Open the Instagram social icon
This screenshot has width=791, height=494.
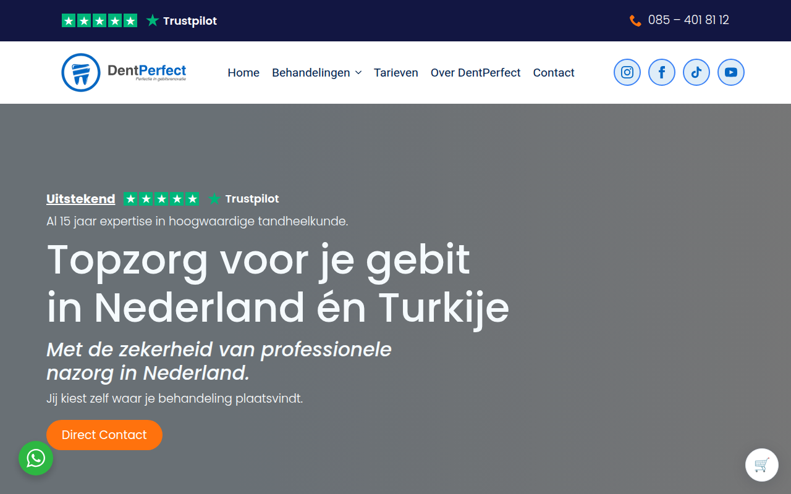[x=627, y=72]
